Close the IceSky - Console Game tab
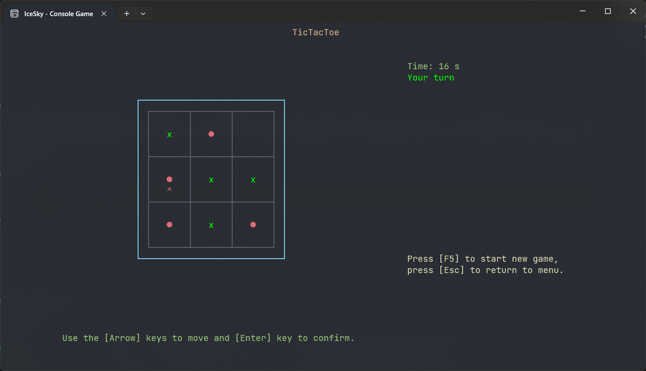This screenshot has height=371, width=646. [104, 13]
